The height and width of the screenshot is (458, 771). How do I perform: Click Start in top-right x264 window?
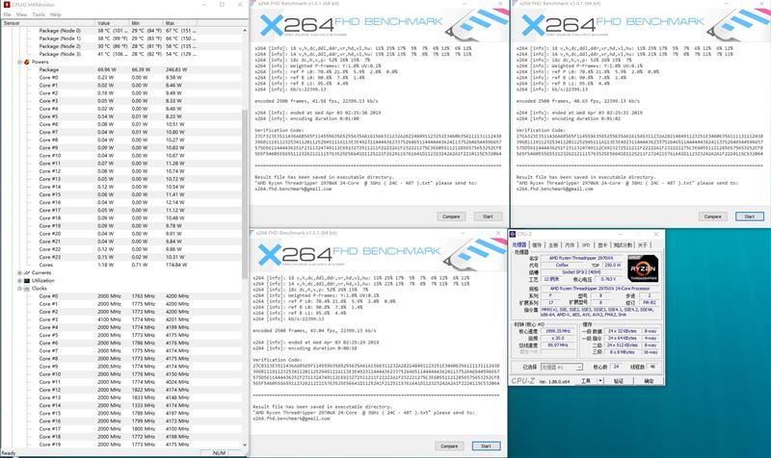(750, 216)
